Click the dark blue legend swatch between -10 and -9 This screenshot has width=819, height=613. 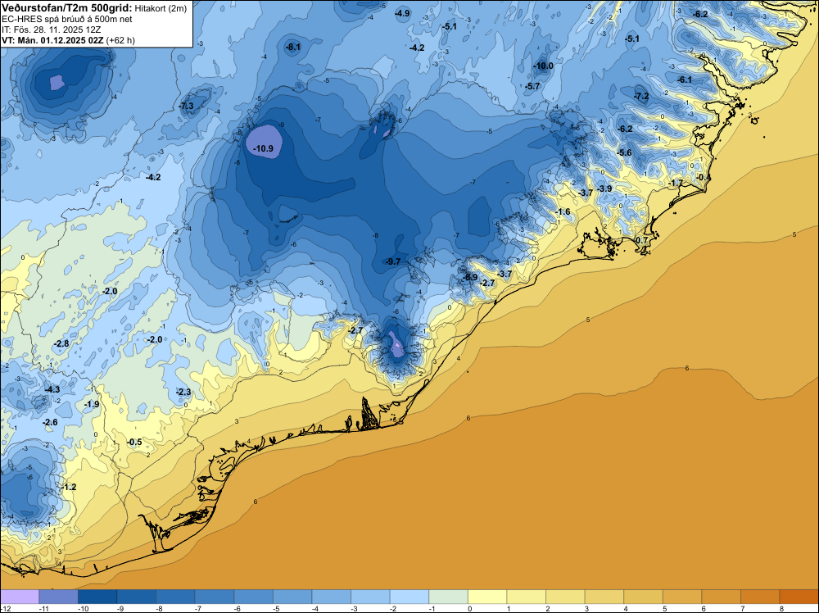pyautogui.click(x=97, y=597)
